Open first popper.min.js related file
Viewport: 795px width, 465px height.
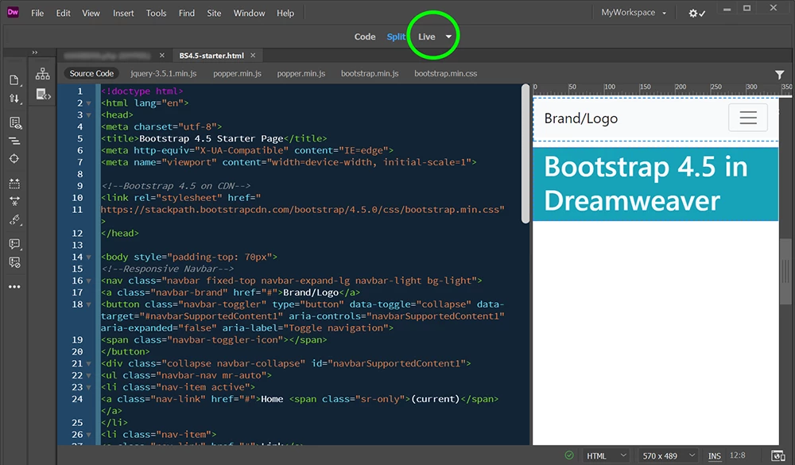point(237,74)
